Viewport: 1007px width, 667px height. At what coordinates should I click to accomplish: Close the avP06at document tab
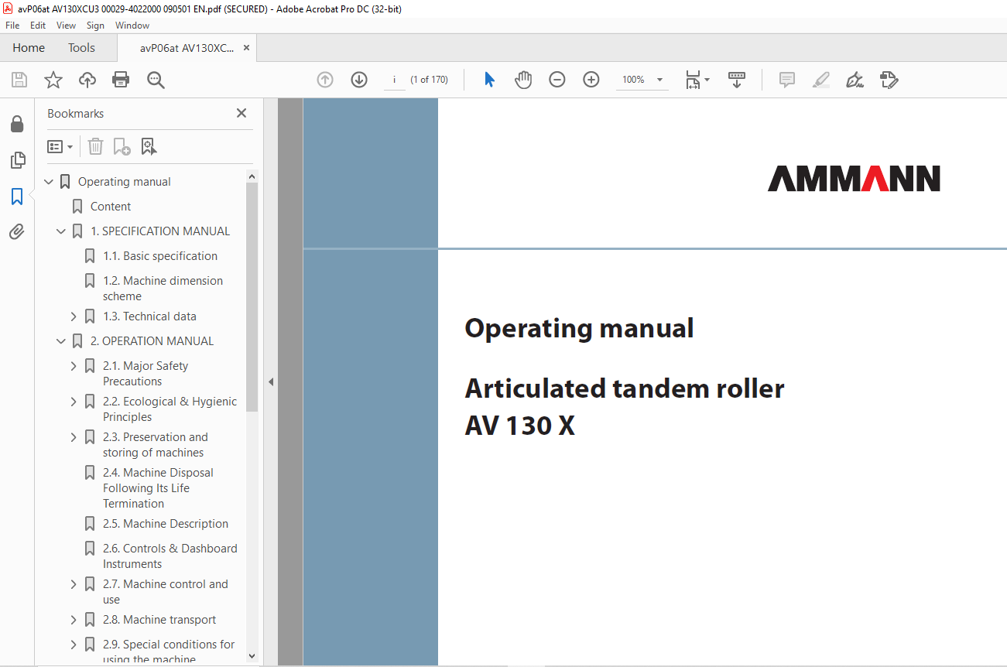(x=246, y=48)
